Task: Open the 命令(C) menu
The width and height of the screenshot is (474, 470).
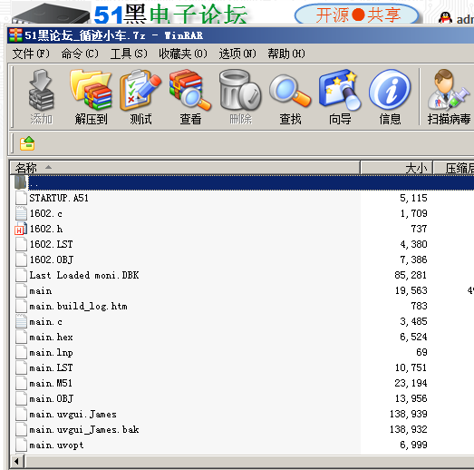Action: click(80, 54)
